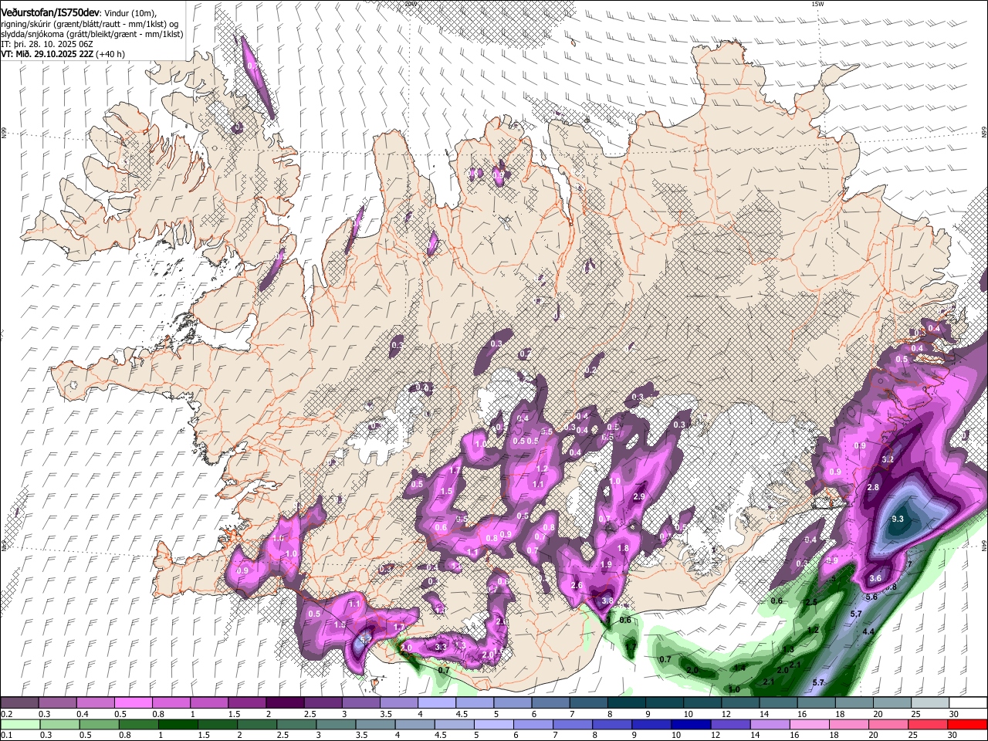Select the rain legend swatch between 5 and 6

[492, 724]
